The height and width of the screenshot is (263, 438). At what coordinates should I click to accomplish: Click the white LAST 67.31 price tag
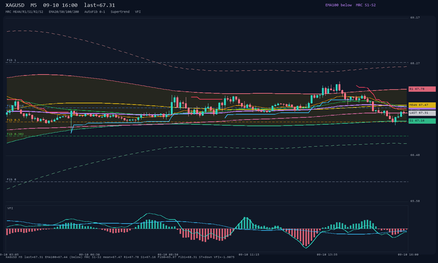click(x=422, y=113)
